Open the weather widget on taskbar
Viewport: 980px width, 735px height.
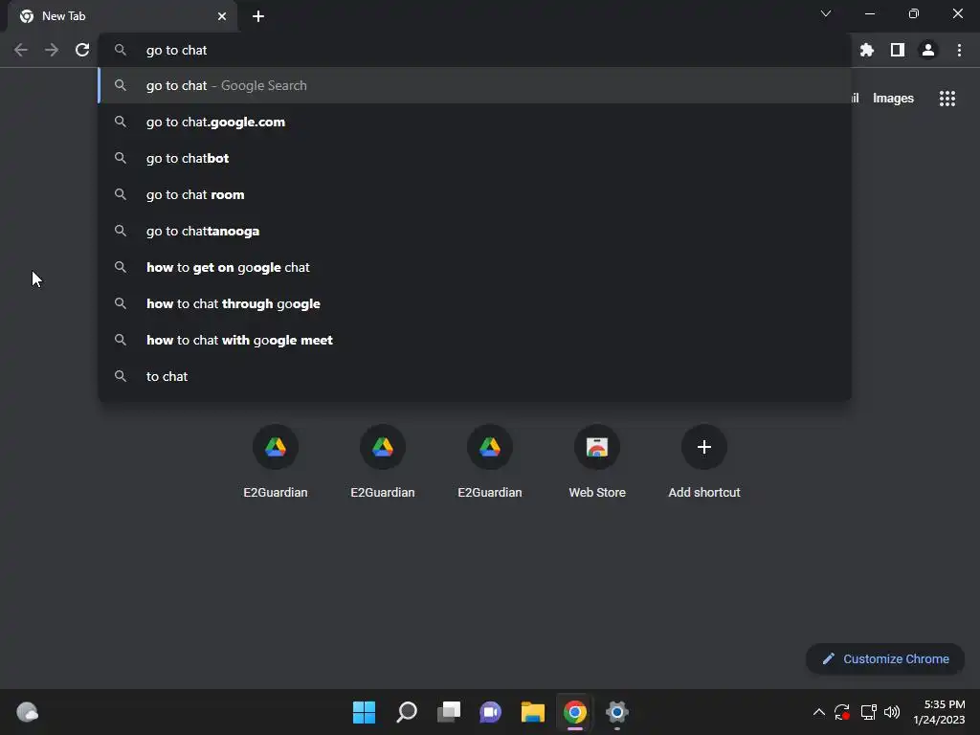tap(27, 712)
